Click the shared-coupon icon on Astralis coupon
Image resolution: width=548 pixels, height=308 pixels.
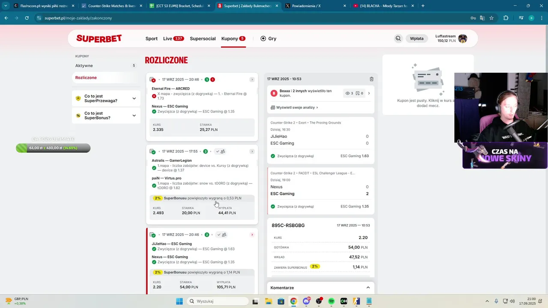pyautogui.click(x=221, y=151)
